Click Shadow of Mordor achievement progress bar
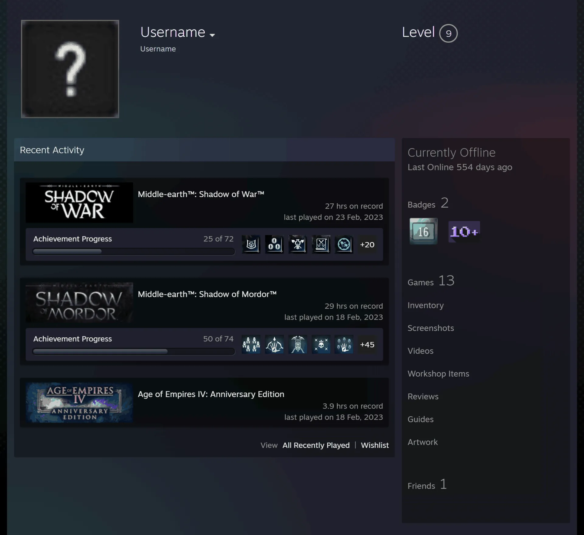The width and height of the screenshot is (584, 535). coord(134,351)
